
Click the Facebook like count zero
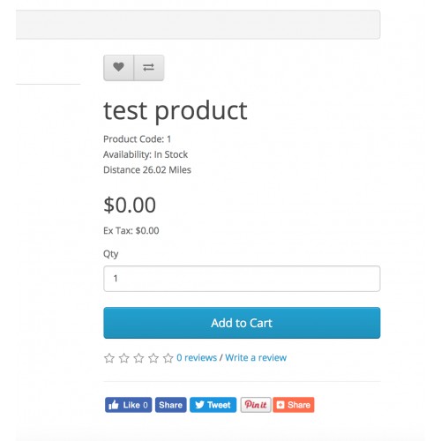coord(146,405)
